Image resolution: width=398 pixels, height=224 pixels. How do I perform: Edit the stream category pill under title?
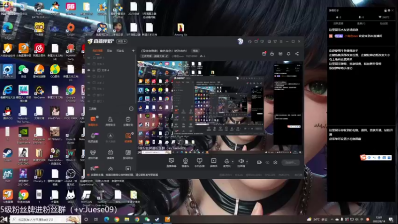[155, 56]
